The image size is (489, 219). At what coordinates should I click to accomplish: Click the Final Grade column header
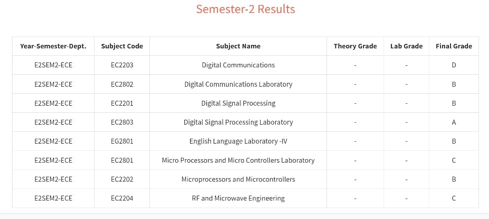[x=454, y=46]
